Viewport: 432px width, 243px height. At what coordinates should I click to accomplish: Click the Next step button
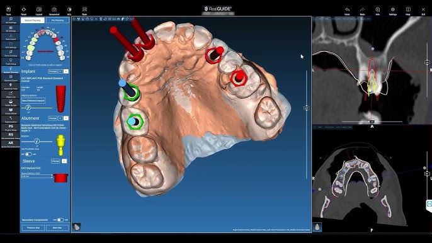[57, 228]
